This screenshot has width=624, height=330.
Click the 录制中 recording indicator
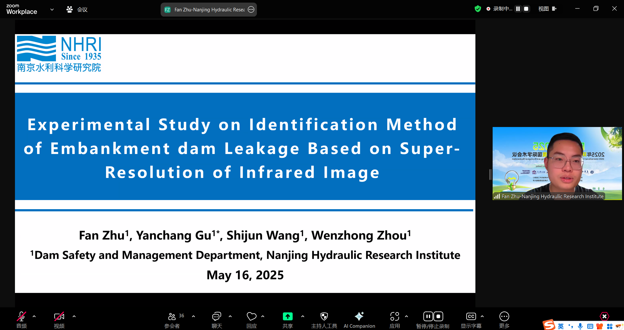[499, 9]
